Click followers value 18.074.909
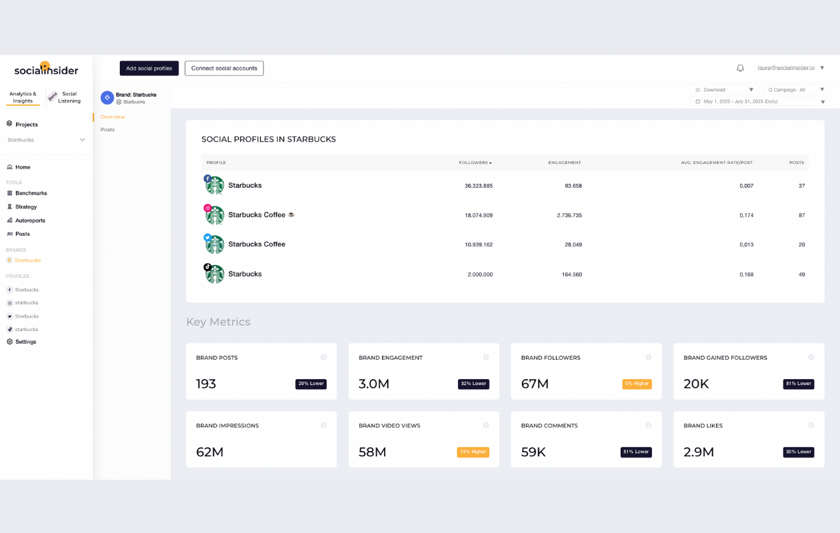This screenshot has width=840, height=533. tap(479, 215)
